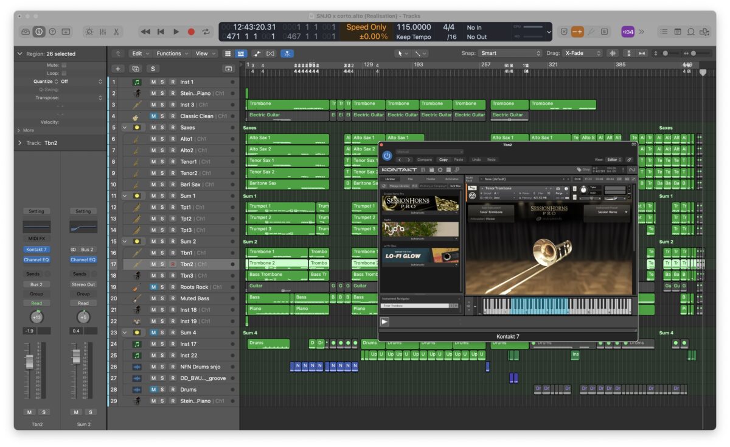Viewport: 730px width, 447px height.
Task: Open Drag dropdown set to X-Fade
Action: [583, 54]
